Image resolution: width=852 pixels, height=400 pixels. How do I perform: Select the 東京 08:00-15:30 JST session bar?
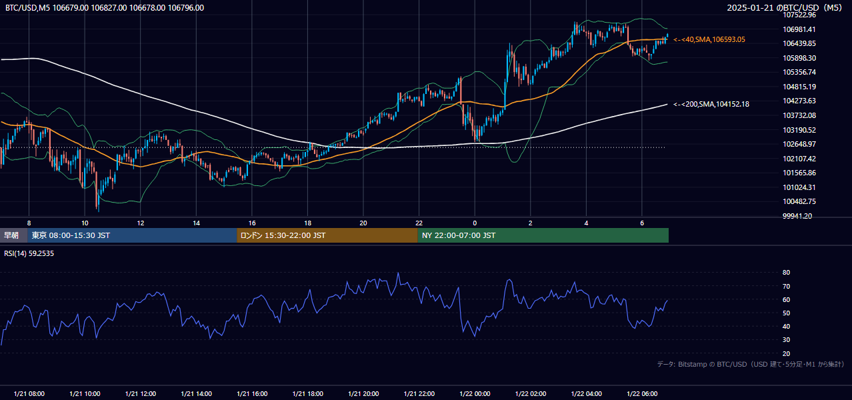pyautogui.click(x=132, y=235)
